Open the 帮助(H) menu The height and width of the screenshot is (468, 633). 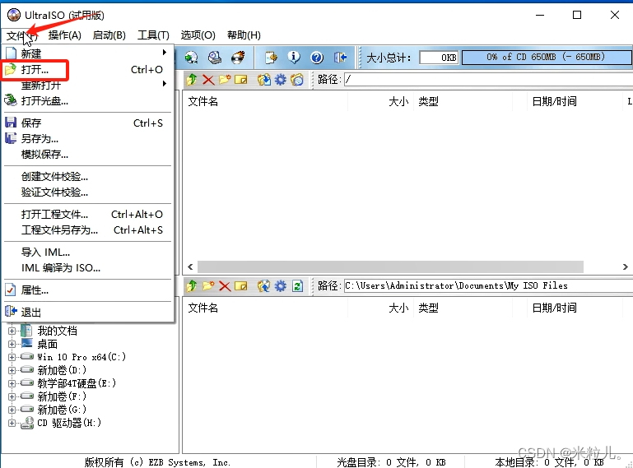click(244, 35)
